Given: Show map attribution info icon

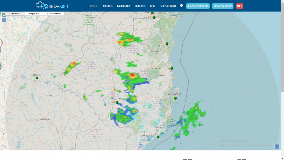Looking at the screenshot, I should pyautogui.click(x=277, y=146).
